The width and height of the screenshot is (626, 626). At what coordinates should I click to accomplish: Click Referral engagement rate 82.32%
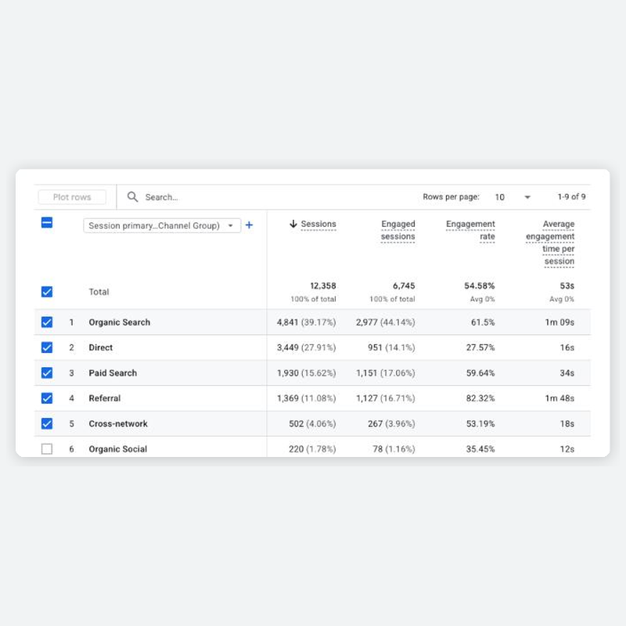(x=480, y=398)
